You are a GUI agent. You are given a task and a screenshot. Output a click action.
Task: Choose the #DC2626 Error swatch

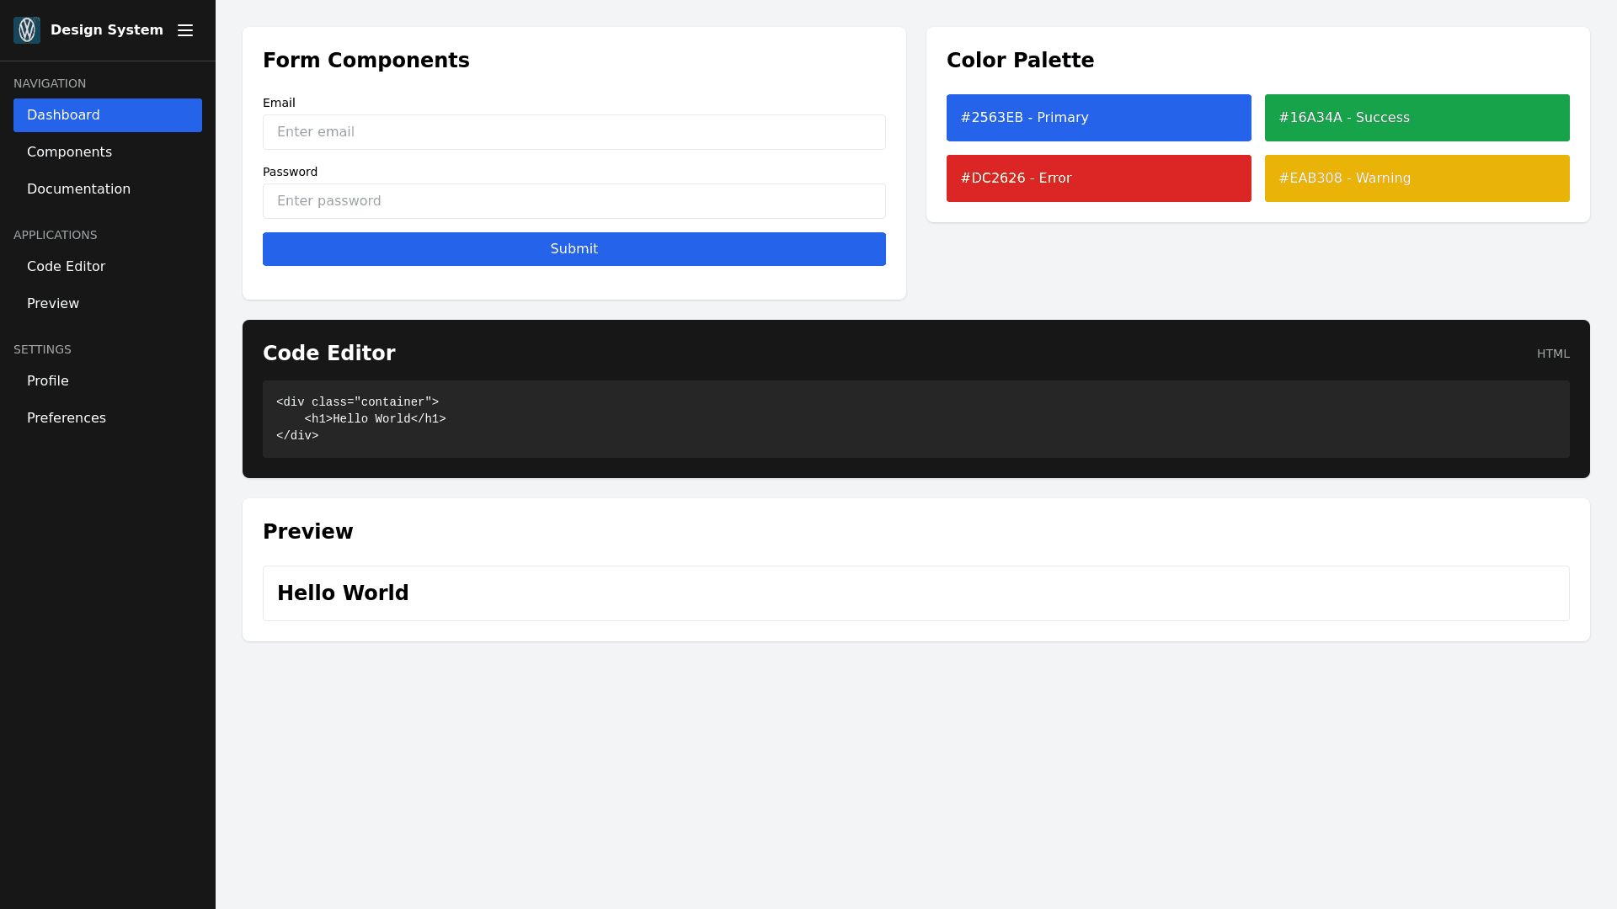pos(1099,178)
